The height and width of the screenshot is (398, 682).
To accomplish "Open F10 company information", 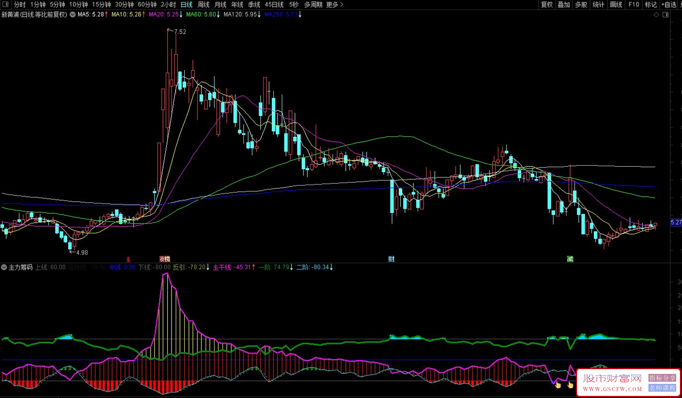I will point(634,4).
